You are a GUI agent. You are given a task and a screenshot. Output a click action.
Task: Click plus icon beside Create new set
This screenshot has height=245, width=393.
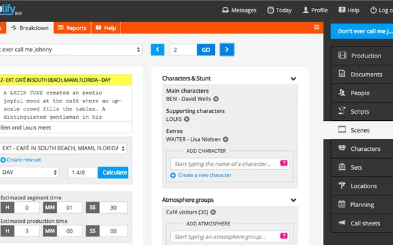pos(3,160)
